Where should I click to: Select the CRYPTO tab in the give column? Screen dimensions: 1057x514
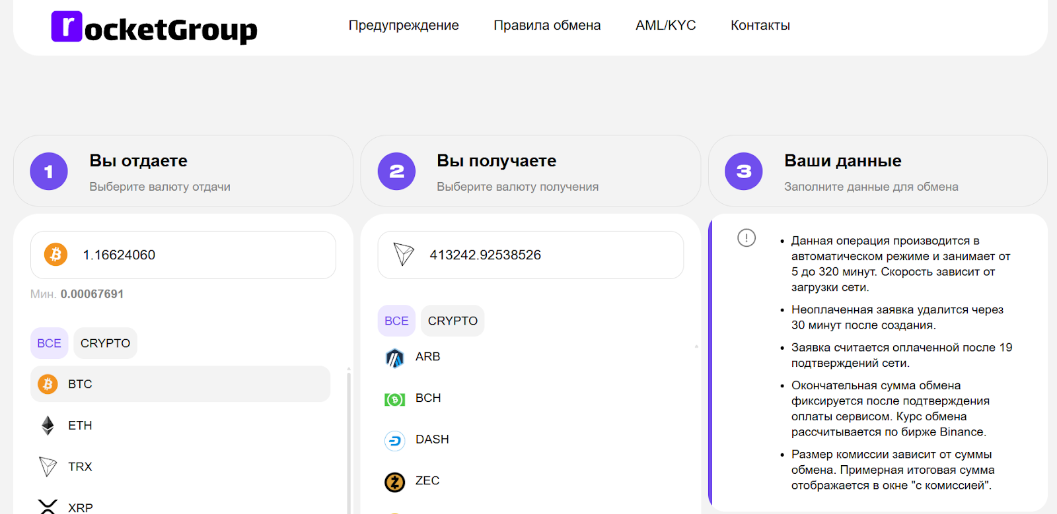(x=106, y=343)
